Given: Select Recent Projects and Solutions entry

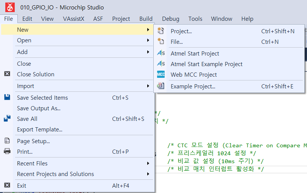Looking at the screenshot, I should (x=77, y=174).
